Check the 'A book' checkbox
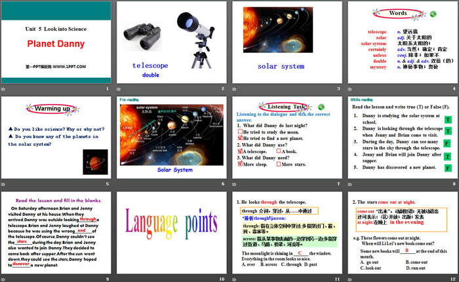 pyautogui.click(x=279, y=151)
